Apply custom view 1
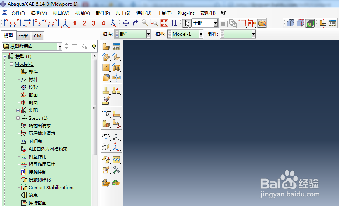Viewport: 339px width, 206px height. tap(74, 23)
